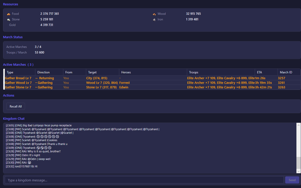The height and width of the screenshot is (188, 301).
Task: Click Scarlet's 'Thank u thank u' message
Action: [x=37, y=144]
